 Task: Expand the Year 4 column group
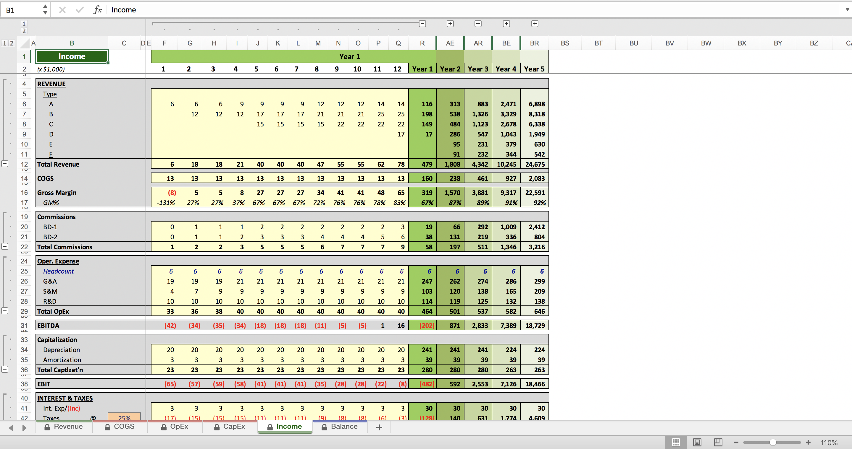(x=506, y=24)
